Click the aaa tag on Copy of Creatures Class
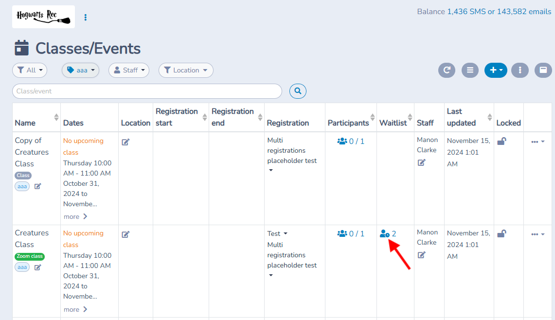 coord(22,186)
